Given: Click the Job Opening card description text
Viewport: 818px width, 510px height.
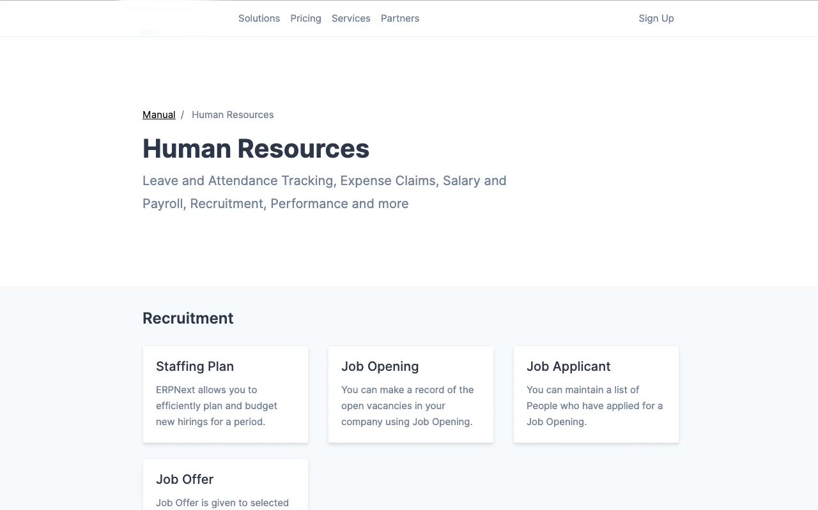Looking at the screenshot, I should click(x=407, y=405).
